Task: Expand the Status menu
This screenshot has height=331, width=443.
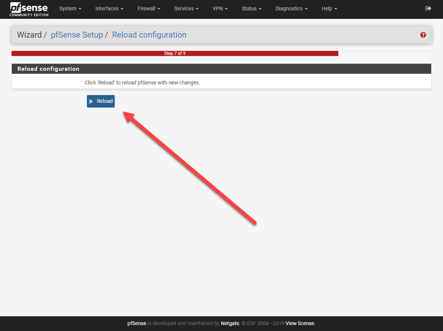Action: pyautogui.click(x=252, y=8)
